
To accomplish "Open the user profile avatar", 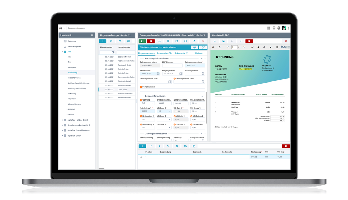I will [x=284, y=28].
